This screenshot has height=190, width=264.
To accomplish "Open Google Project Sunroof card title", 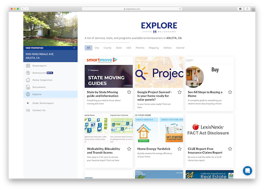I will click(x=155, y=96).
